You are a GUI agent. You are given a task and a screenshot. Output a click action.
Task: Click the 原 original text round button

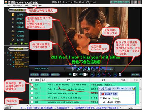click(92, 75)
